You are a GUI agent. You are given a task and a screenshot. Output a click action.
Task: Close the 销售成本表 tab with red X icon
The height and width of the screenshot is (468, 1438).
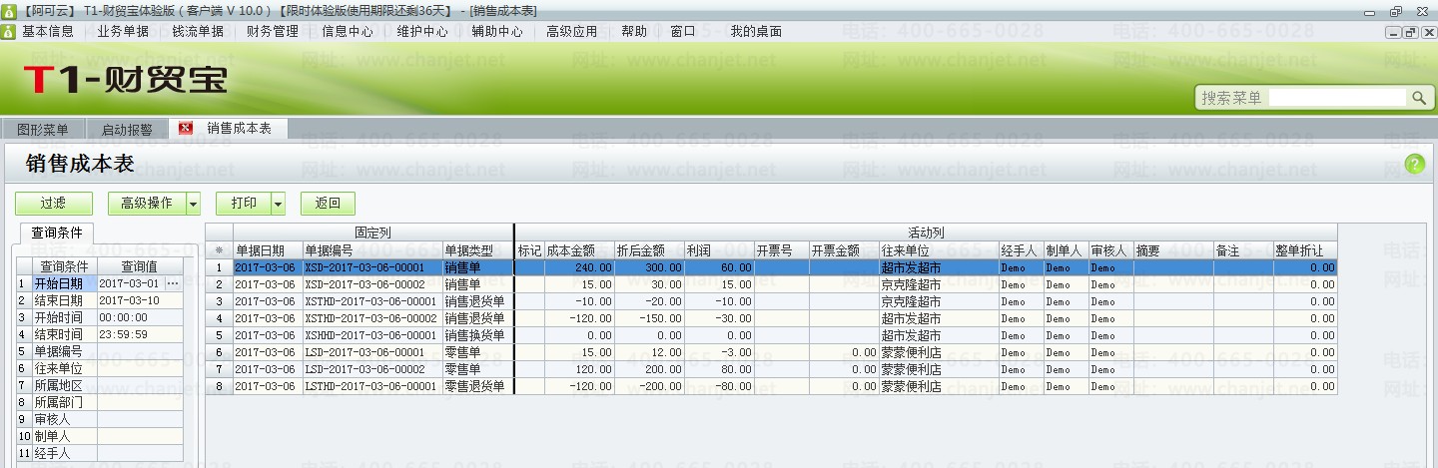click(185, 129)
